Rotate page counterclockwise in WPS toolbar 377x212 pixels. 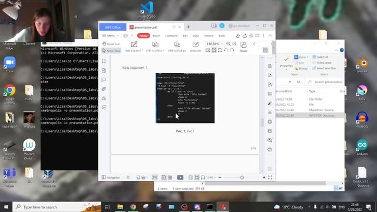pos(226,50)
